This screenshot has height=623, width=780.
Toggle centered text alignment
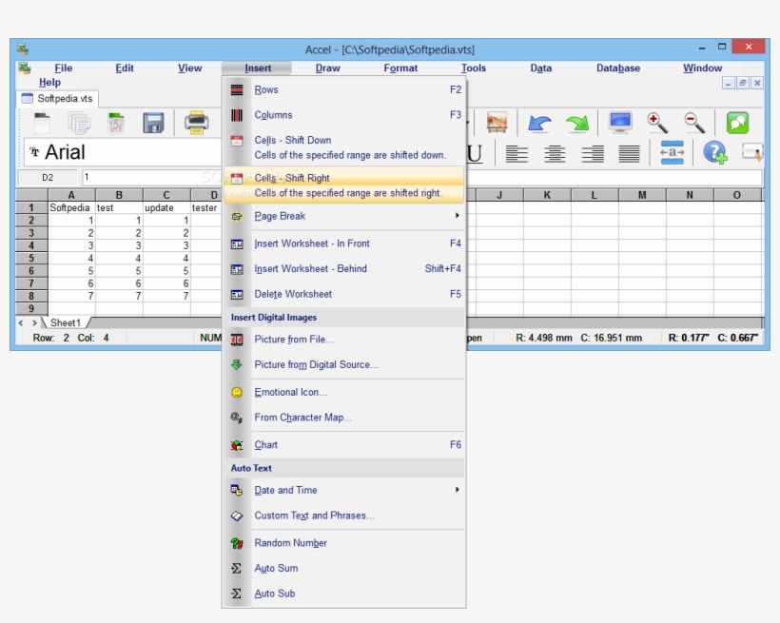click(555, 152)
